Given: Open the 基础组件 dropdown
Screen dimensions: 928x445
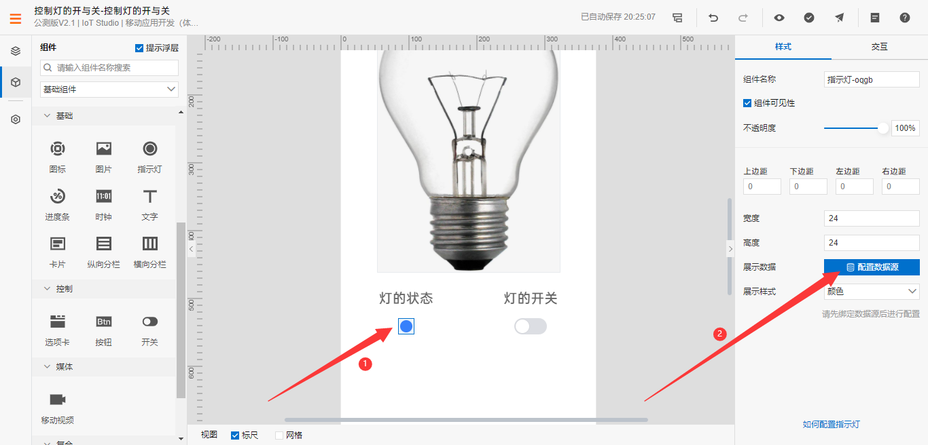Looking at the screenshot, I should 109,89.
